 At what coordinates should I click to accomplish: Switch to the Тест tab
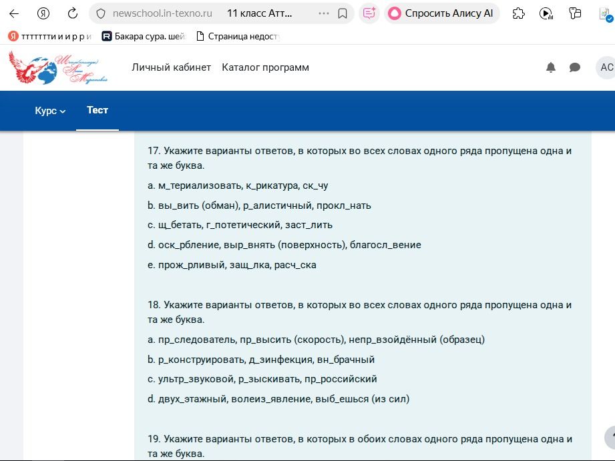point(97,111)
